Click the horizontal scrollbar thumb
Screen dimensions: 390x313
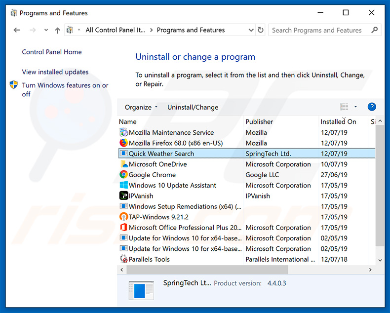click(x=207, y=270)
